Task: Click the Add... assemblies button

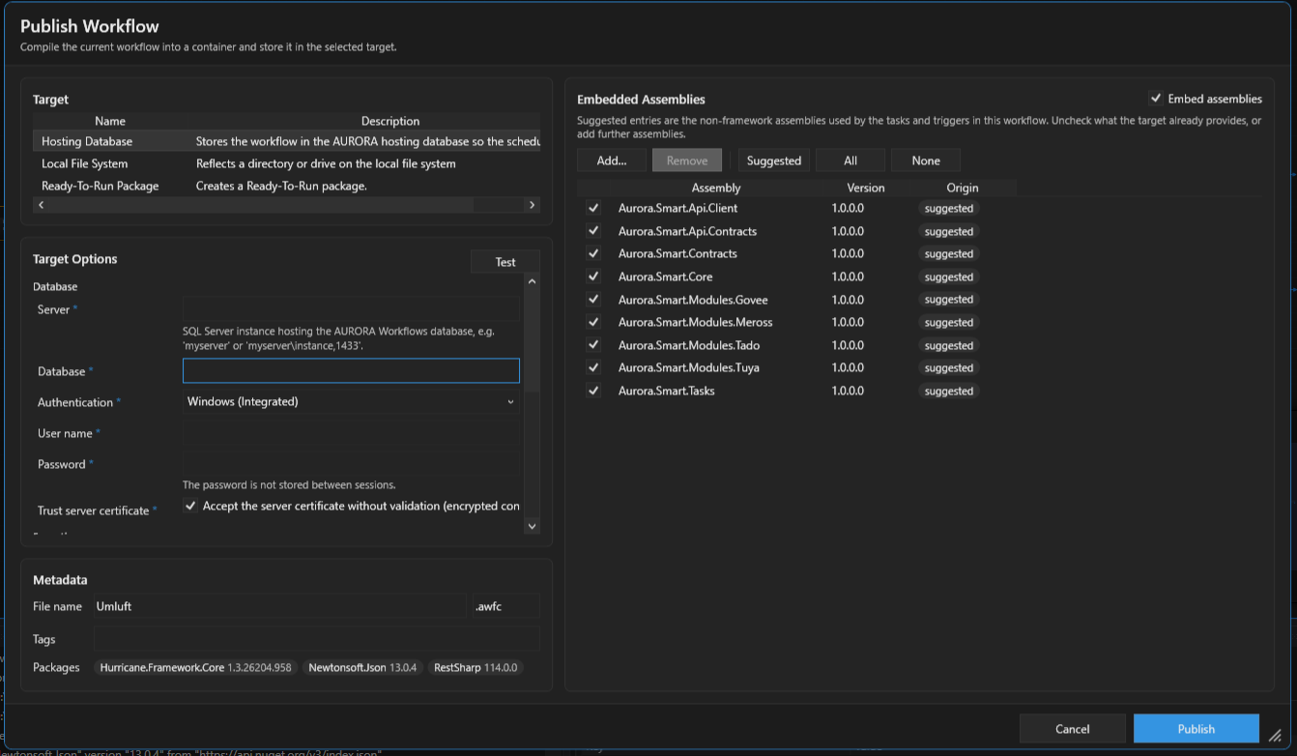Action: pyautogui.click(x=612, y=160)
